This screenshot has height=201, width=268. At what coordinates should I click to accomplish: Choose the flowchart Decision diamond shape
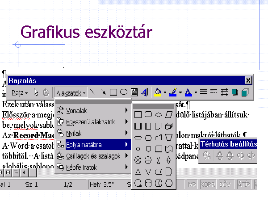point(158,115)
